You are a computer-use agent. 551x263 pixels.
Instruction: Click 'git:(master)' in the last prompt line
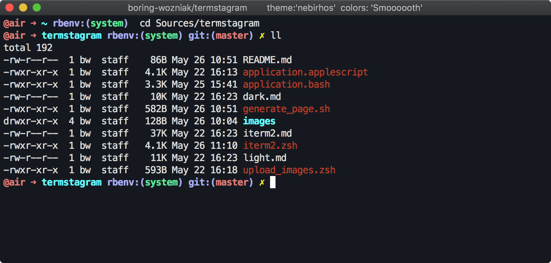(221, 182)
